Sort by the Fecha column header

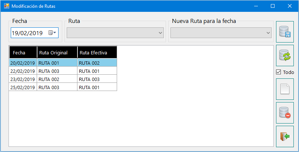23,52
